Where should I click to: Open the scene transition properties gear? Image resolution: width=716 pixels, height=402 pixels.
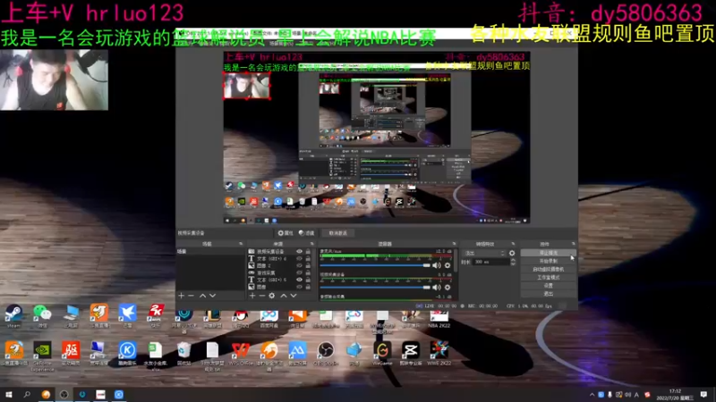point(512,253)
